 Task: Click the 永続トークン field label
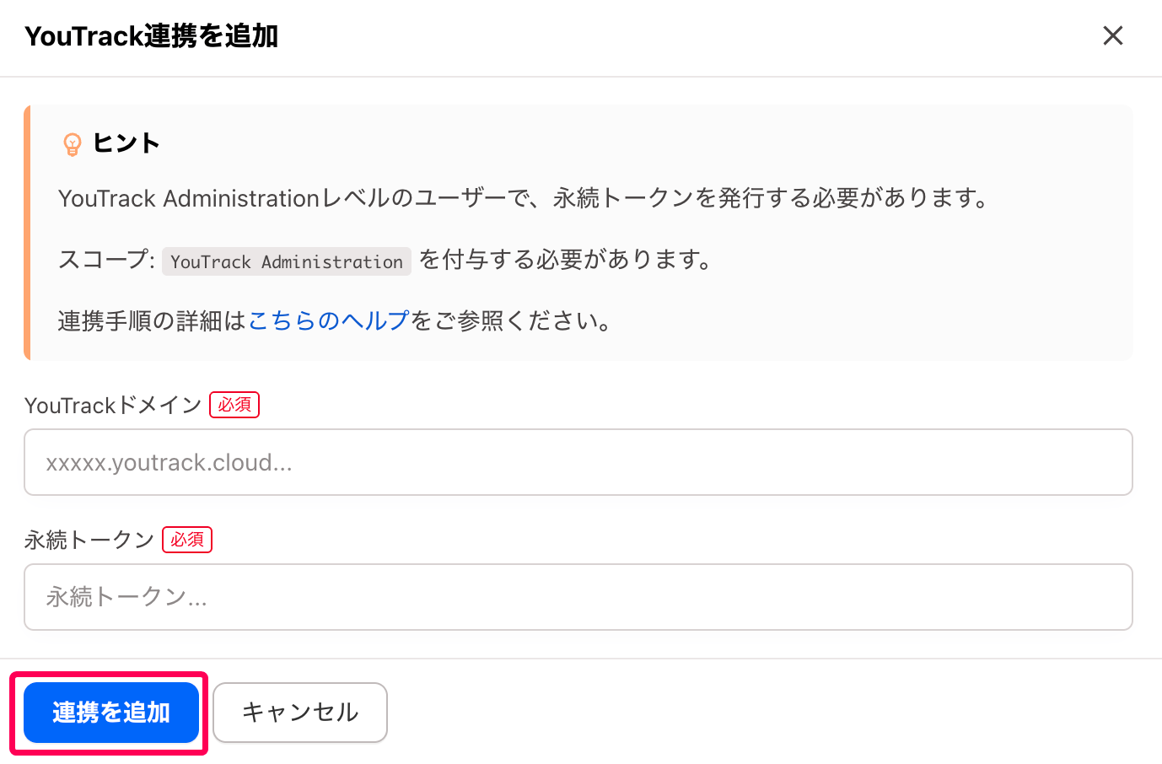click(89, 540)
